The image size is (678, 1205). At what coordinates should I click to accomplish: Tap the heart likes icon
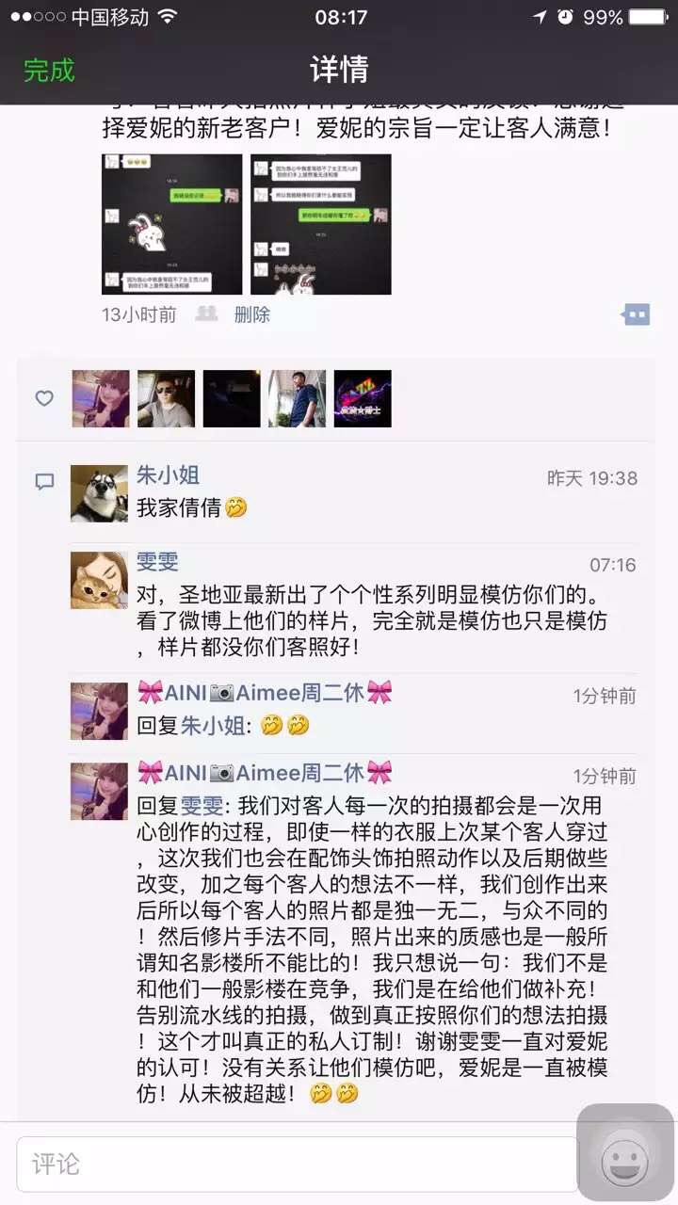coord(44,398)
